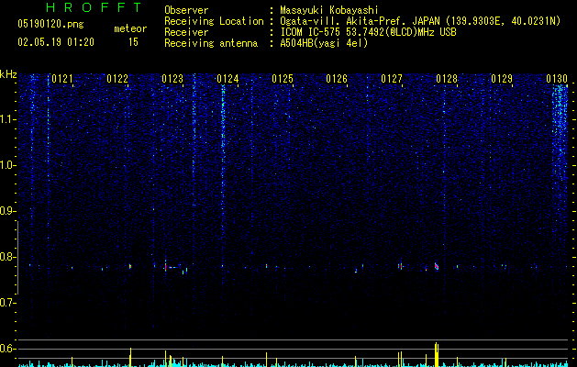This screenshot has width=577, height=367.
Task: Click the 0129 time marker
Action: point(502,79)
